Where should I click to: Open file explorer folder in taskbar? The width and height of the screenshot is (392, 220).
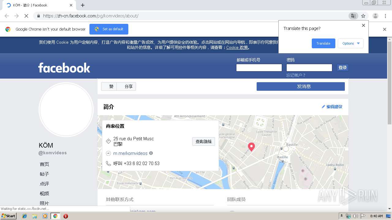(x=35, y=216)
